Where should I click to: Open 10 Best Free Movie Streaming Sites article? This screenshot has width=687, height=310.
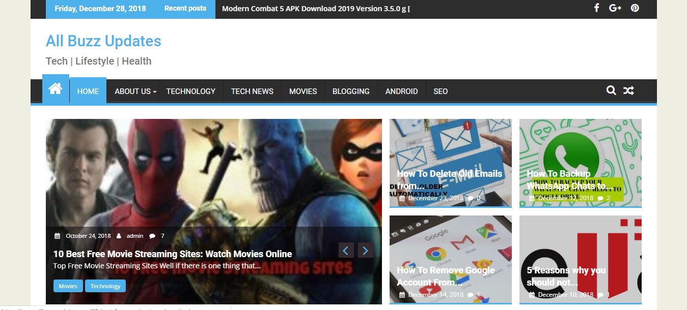(173, 254)
